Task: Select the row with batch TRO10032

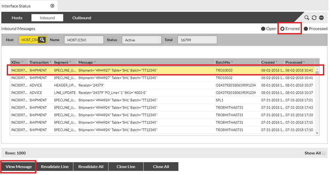Action: (x=163, y=78)
